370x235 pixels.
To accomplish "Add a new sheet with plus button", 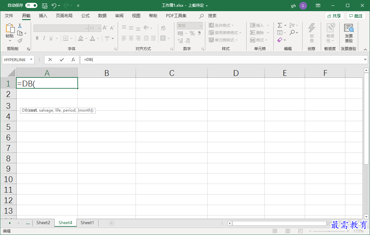I will click(x=112, y=223).
